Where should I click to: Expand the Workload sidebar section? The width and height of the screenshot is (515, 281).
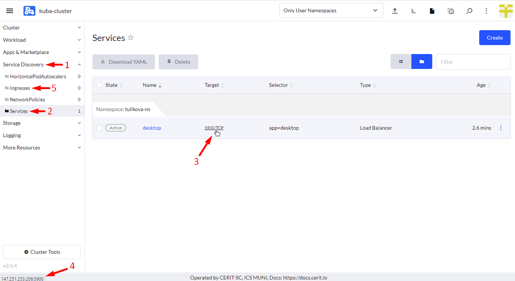click(x=42, y=40)
